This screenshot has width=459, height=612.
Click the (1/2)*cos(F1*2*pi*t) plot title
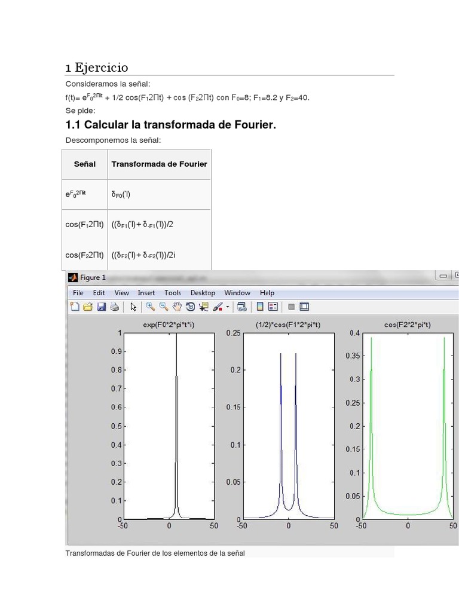click(x=288, y=325)
